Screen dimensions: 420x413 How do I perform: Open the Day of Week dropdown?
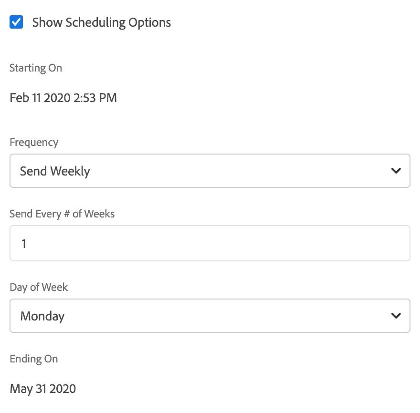click(x=210, y=316)
